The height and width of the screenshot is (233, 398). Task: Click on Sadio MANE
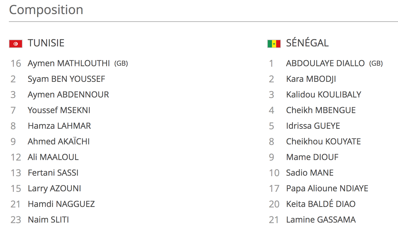(310, 173)
